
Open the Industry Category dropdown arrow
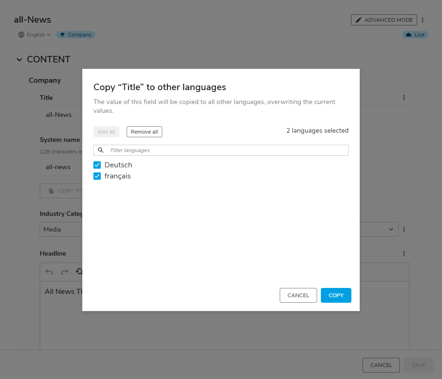point(391,229)
